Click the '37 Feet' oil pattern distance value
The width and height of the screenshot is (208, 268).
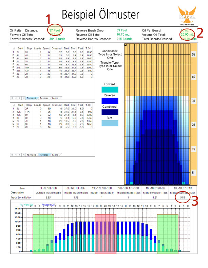point(55,30)
